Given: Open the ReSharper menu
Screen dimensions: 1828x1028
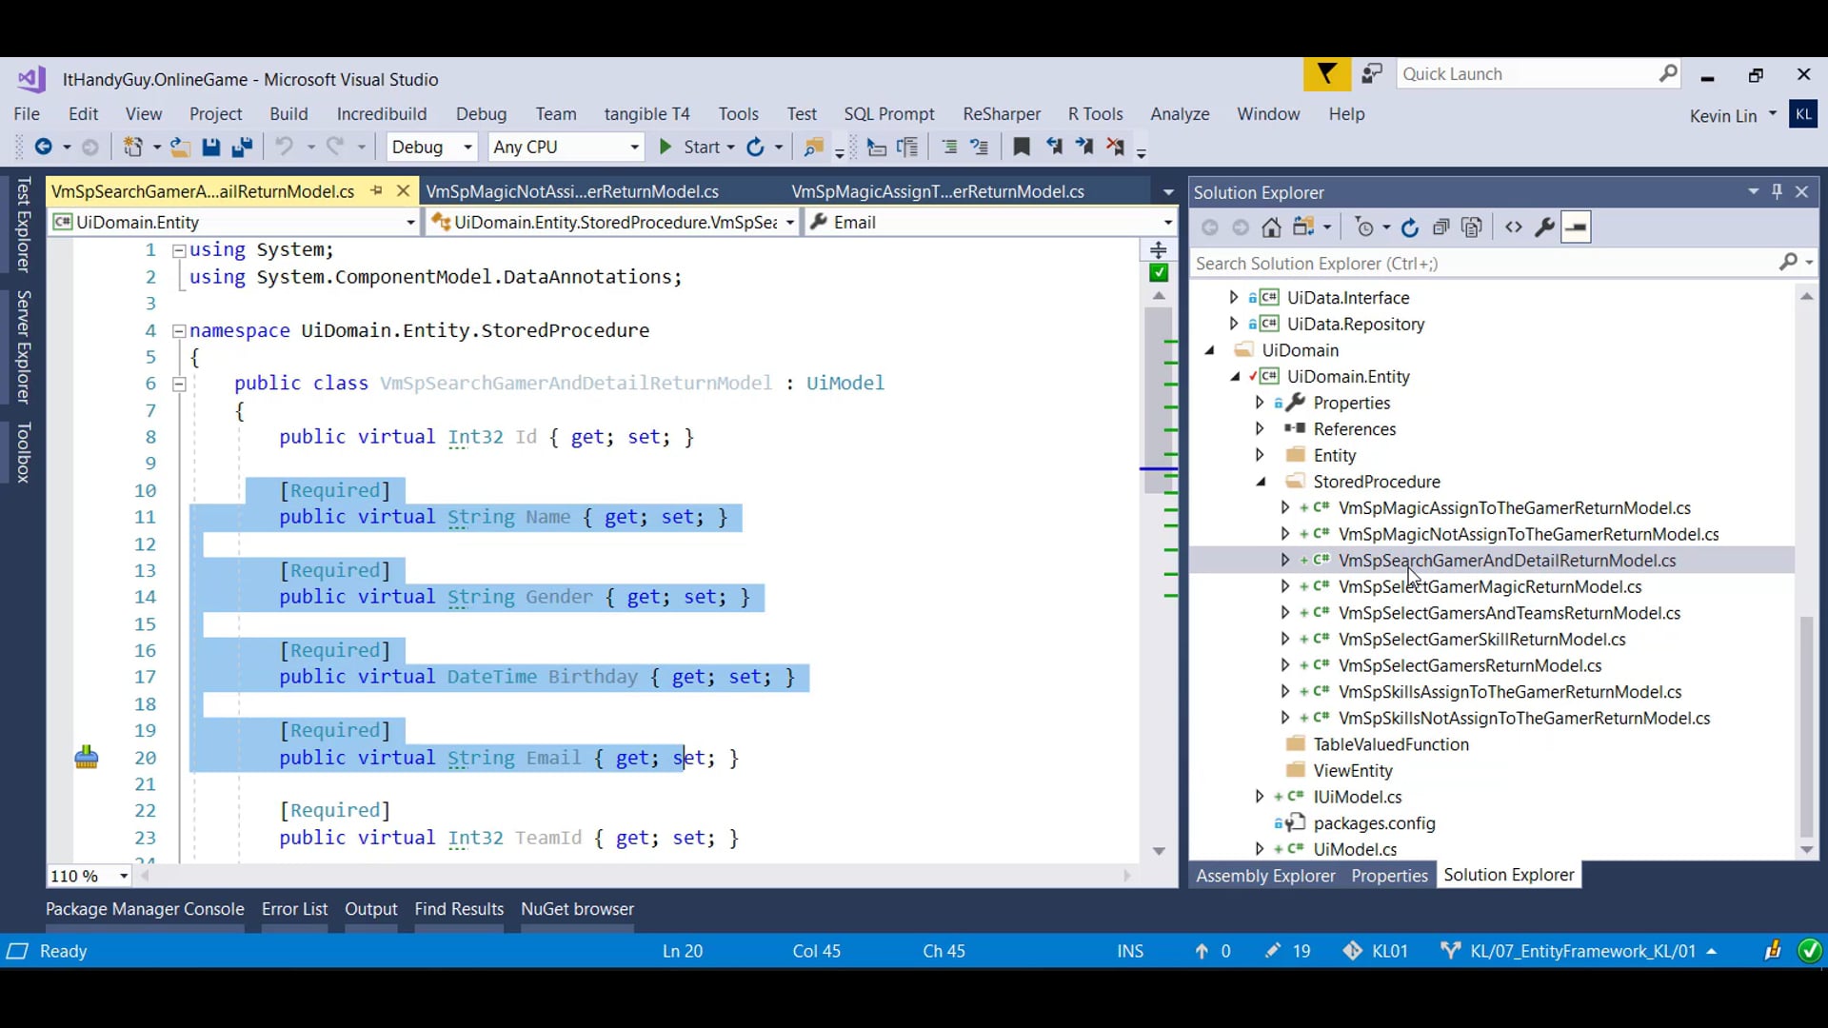Looking at the screenshot, I should (x=1001, y=113).
